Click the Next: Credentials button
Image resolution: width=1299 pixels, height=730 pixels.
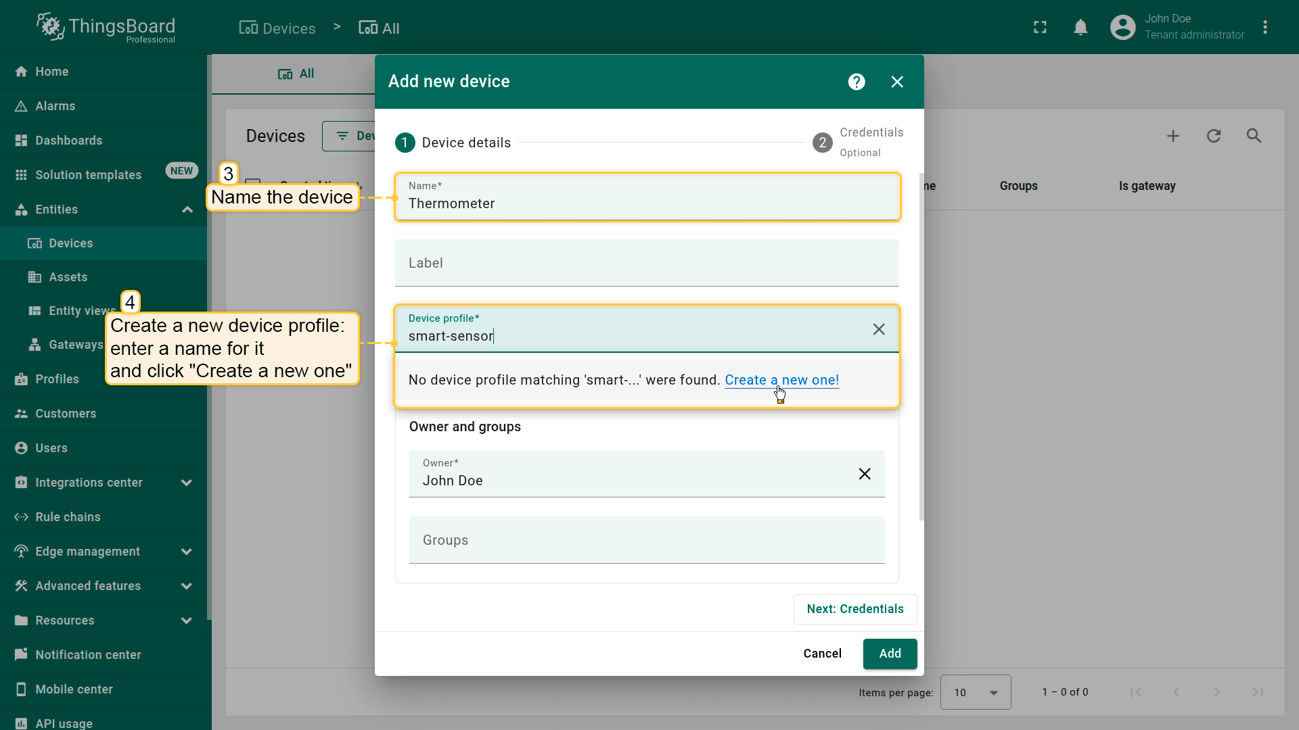[854, 609]
